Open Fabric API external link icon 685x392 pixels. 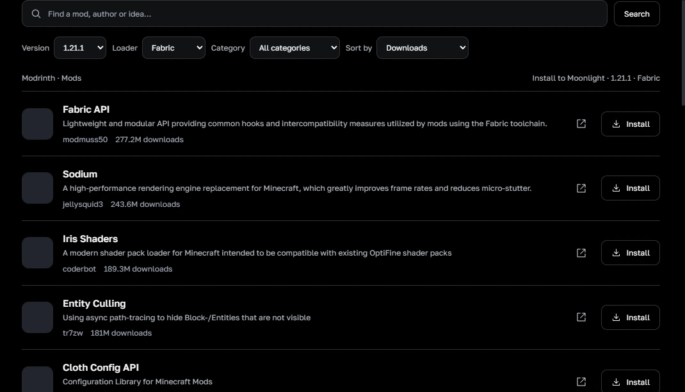pos(581,124)
